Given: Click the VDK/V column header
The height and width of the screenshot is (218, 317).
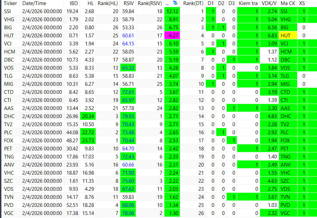Looking at the screenshot, I should (269, 3).
